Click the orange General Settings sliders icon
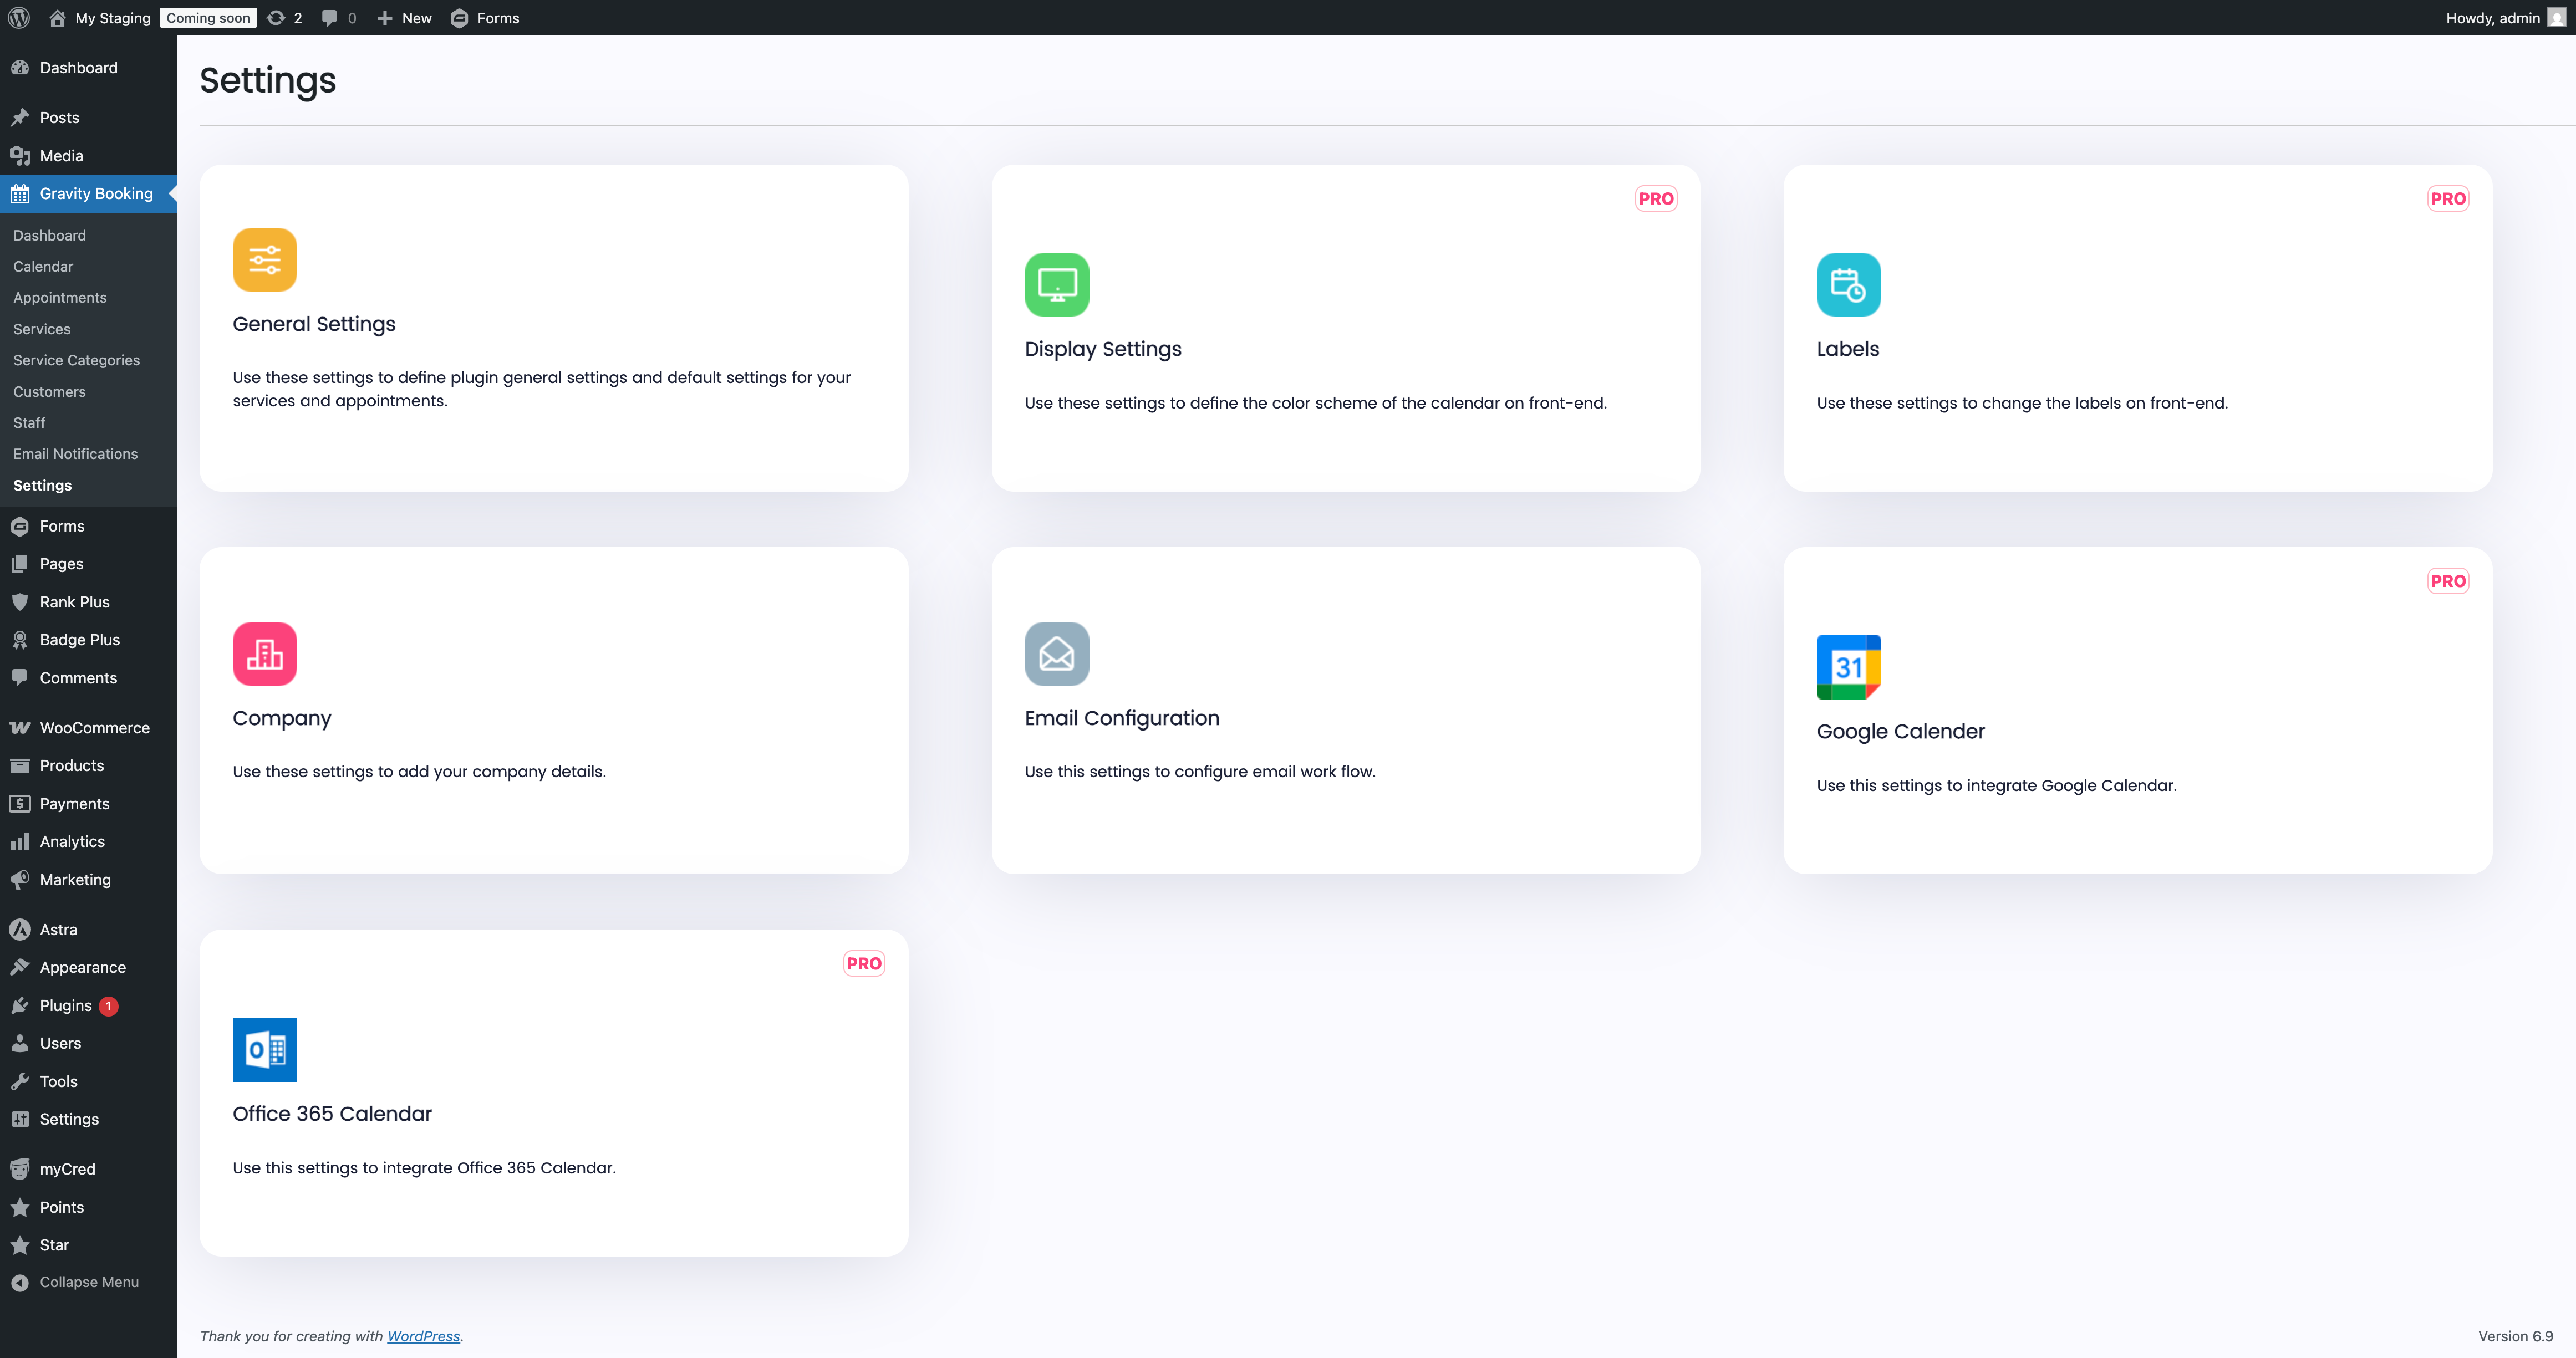The height and width of the screenshot is (1358, 2576). (x=264, y=260)
